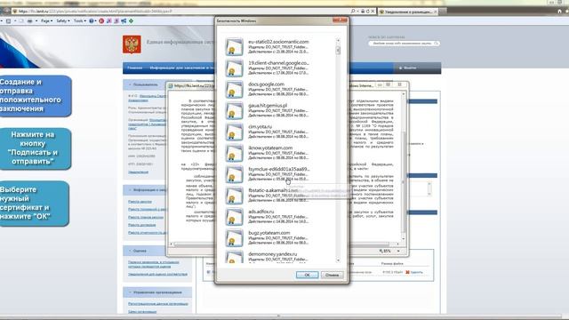Click the popup document vertical scrollbar
569x320 pixels.
pos(403,181)
